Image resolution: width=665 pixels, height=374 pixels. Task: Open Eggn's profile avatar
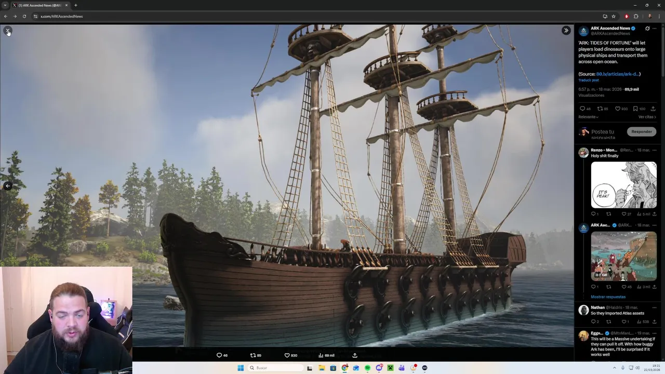pos(583,336)
